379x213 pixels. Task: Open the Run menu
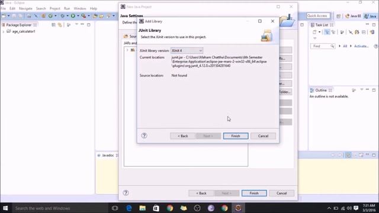coord(67,8)
